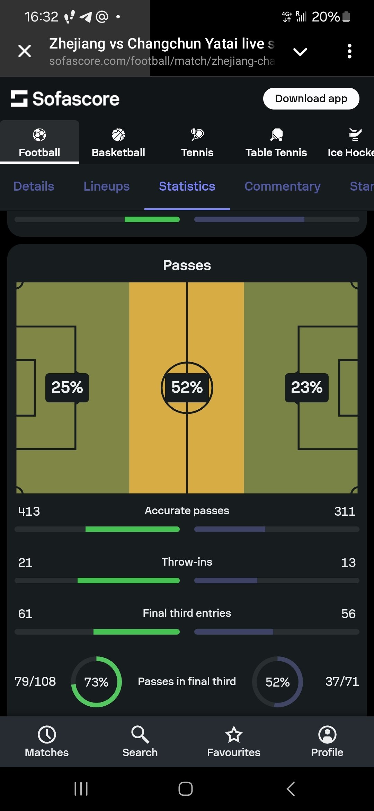Tap the Sofascore logo link
Viewport: 374px width, 811px height.
click(x=65, y=99)
